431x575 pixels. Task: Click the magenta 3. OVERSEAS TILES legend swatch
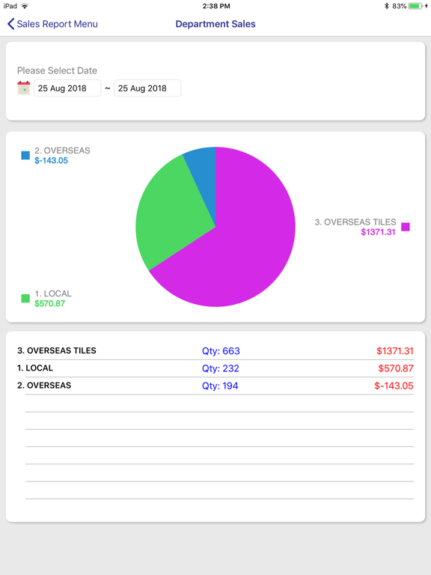tap(406, 227)
